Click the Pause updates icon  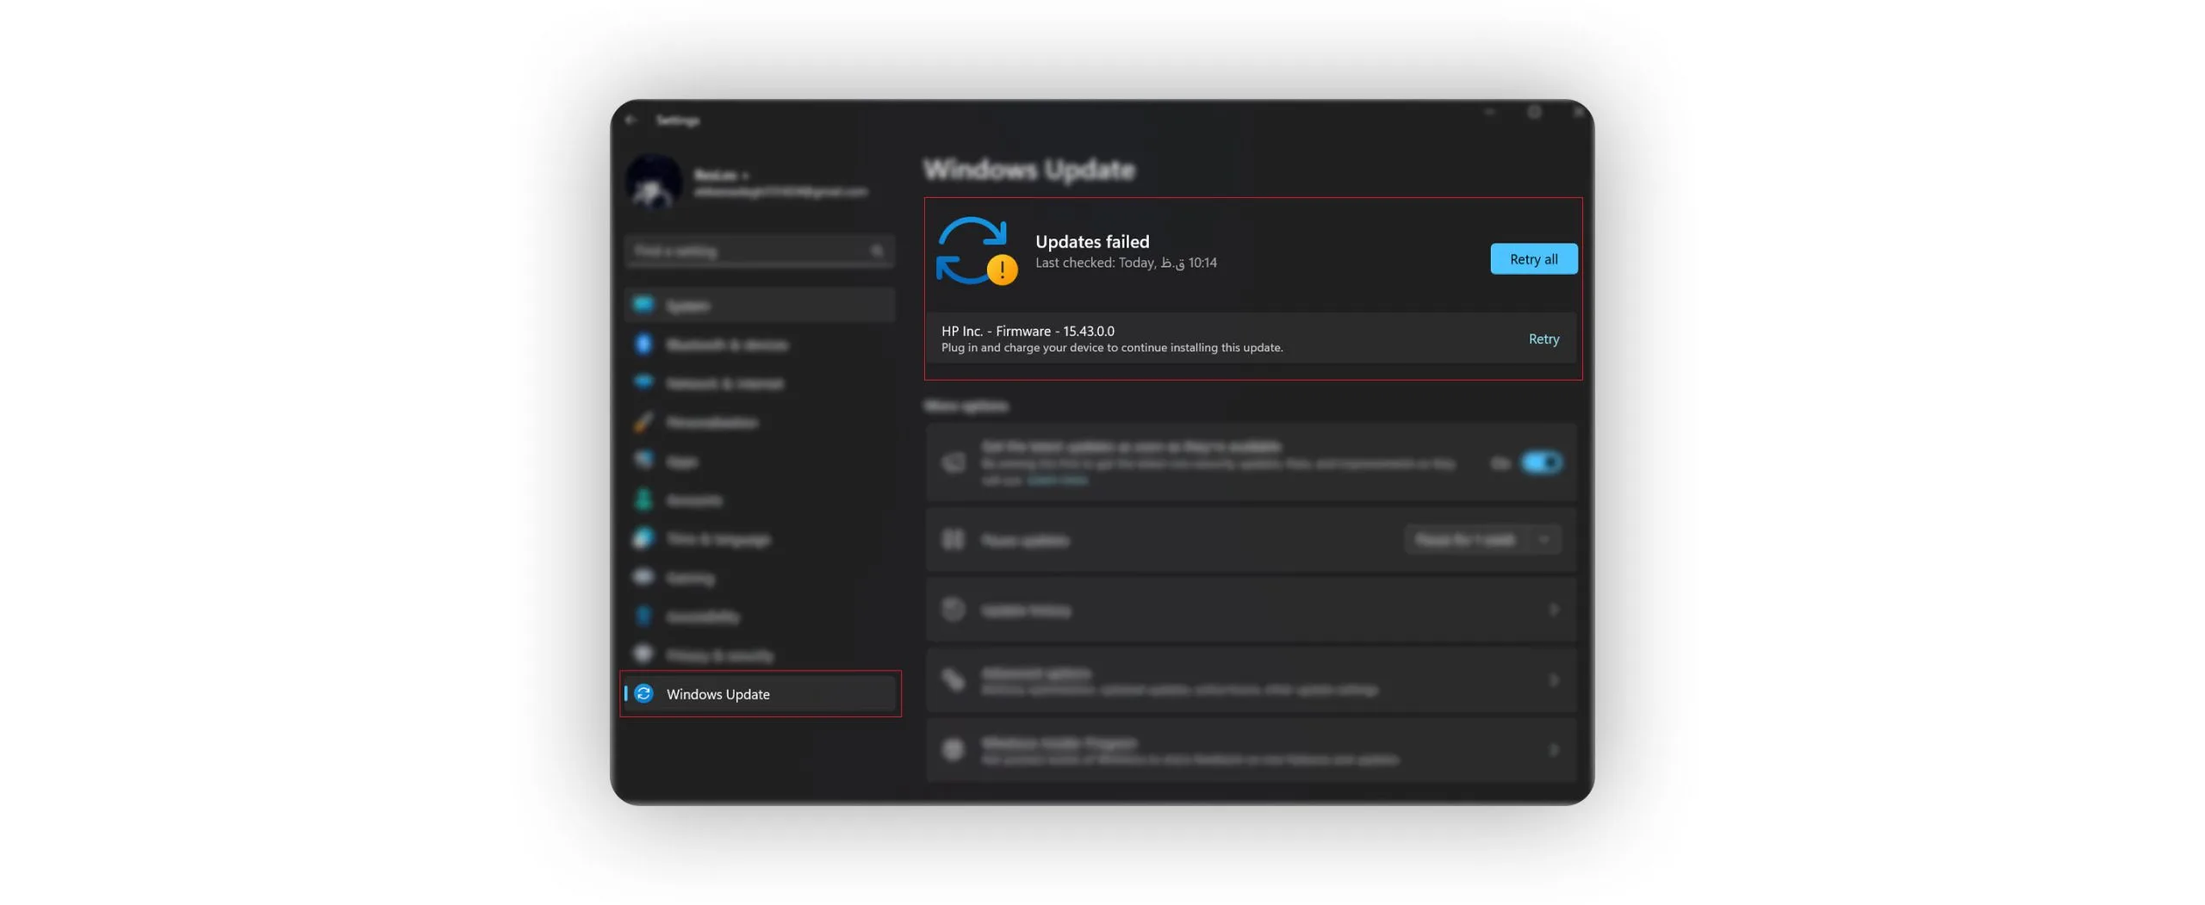point(953,540)
